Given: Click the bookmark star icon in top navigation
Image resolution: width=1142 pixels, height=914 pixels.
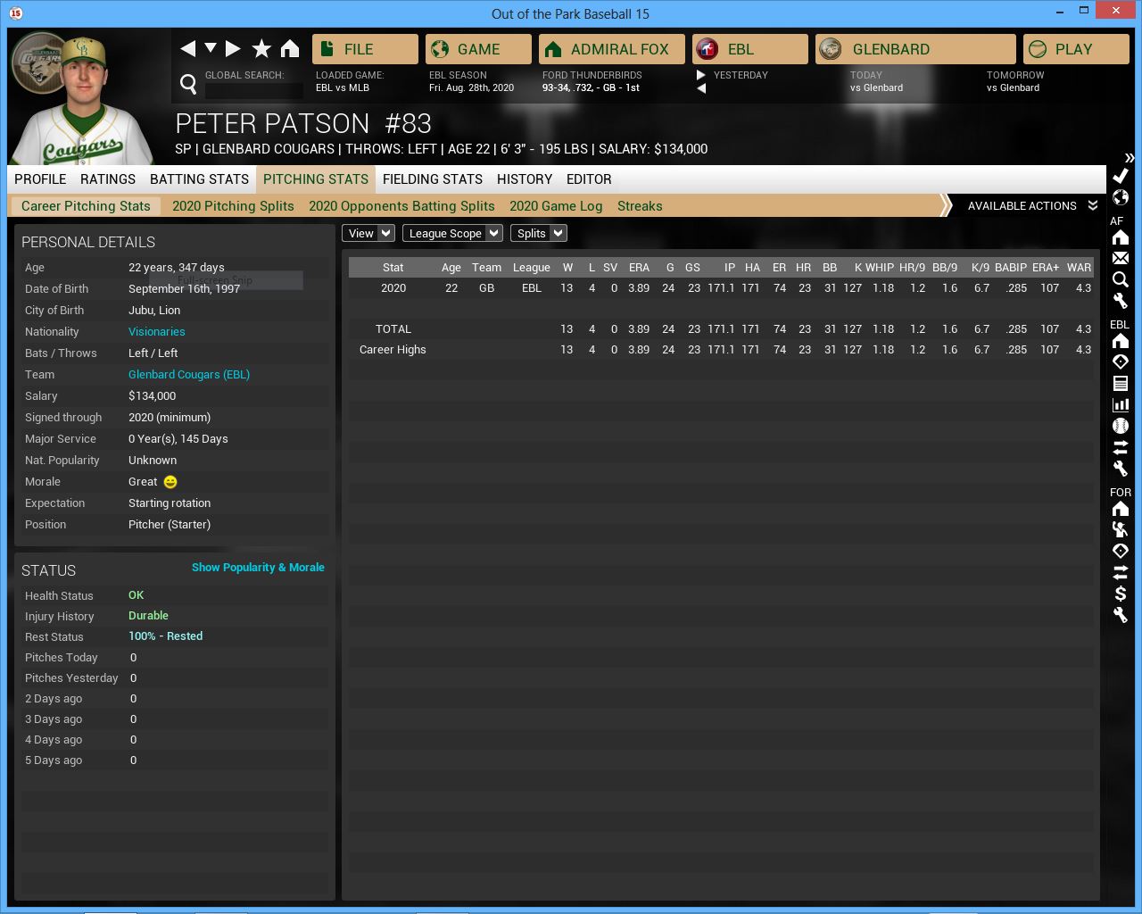Looking at the screenshot, I should coord(261,49).
